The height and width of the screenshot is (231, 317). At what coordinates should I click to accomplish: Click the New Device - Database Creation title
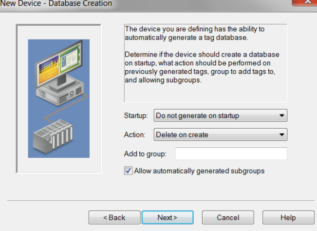pos(56,3)
